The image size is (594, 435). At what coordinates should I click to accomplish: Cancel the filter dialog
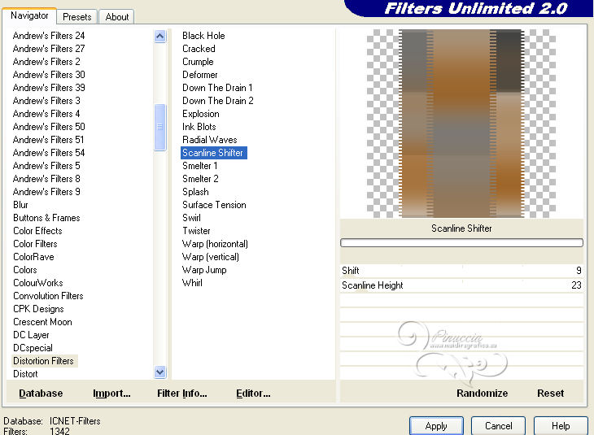(498, 426)
